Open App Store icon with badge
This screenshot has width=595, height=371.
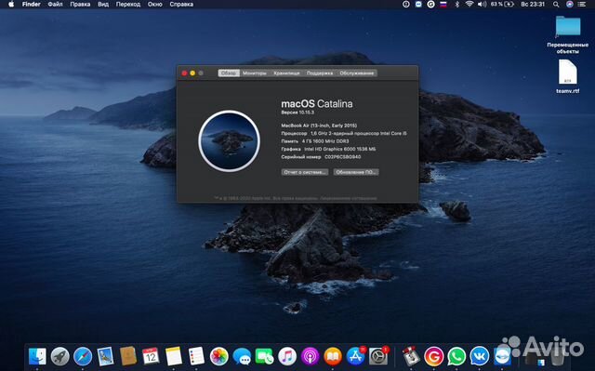point(355,356)
